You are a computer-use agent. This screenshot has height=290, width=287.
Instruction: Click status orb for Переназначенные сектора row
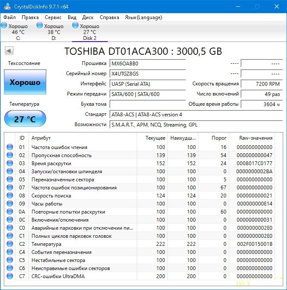pyautogui.click(x=10, y=180)
